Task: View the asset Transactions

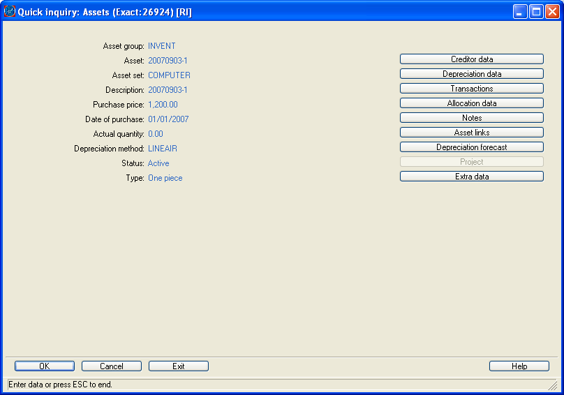Action: click(471, 89)
